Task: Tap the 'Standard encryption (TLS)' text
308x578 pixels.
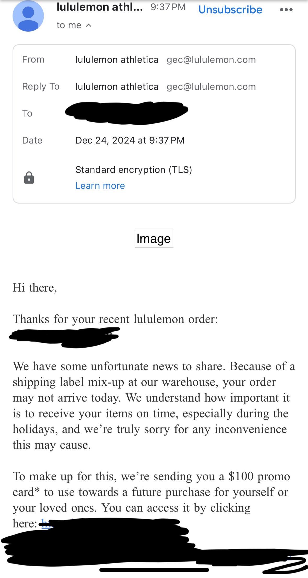Action: pyautogui.click(x=134, y=170)
